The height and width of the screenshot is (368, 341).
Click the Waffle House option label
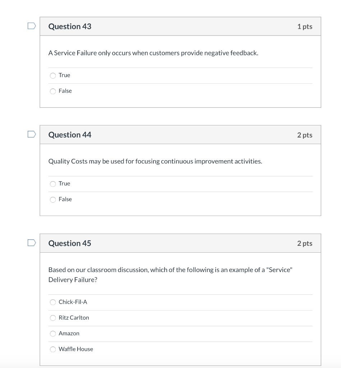tap(75, 349)
